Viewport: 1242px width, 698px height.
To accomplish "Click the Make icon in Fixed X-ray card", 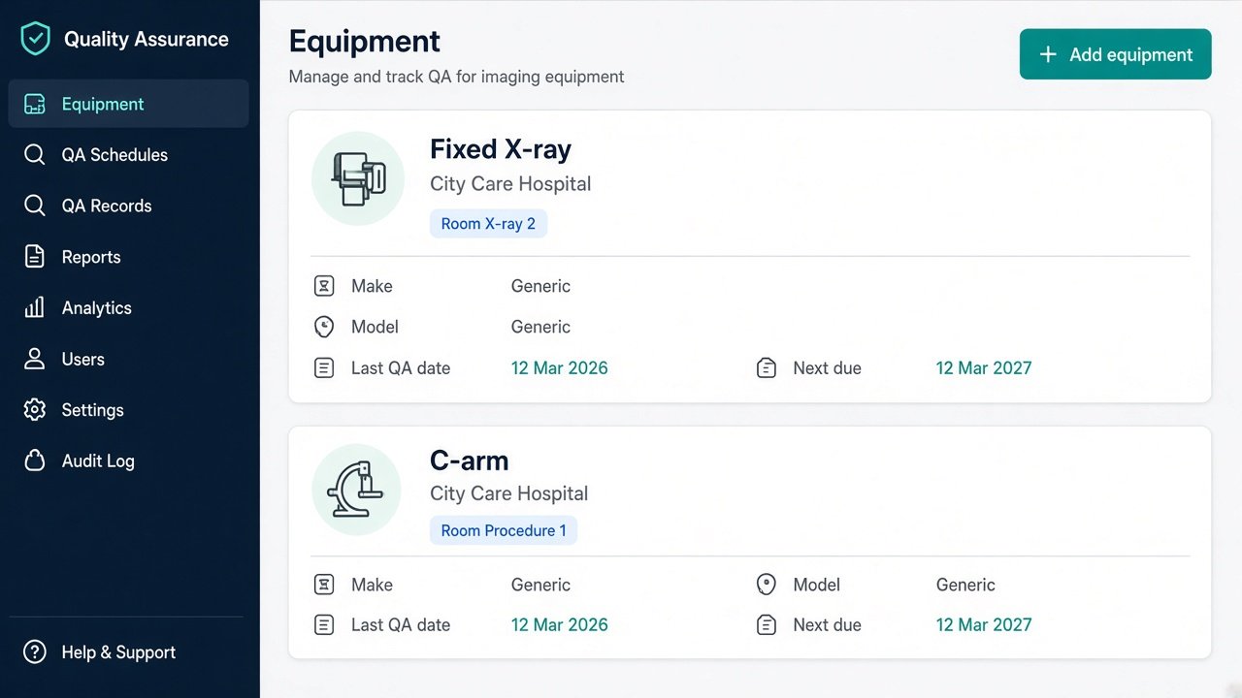I will (x=324, y=286).
